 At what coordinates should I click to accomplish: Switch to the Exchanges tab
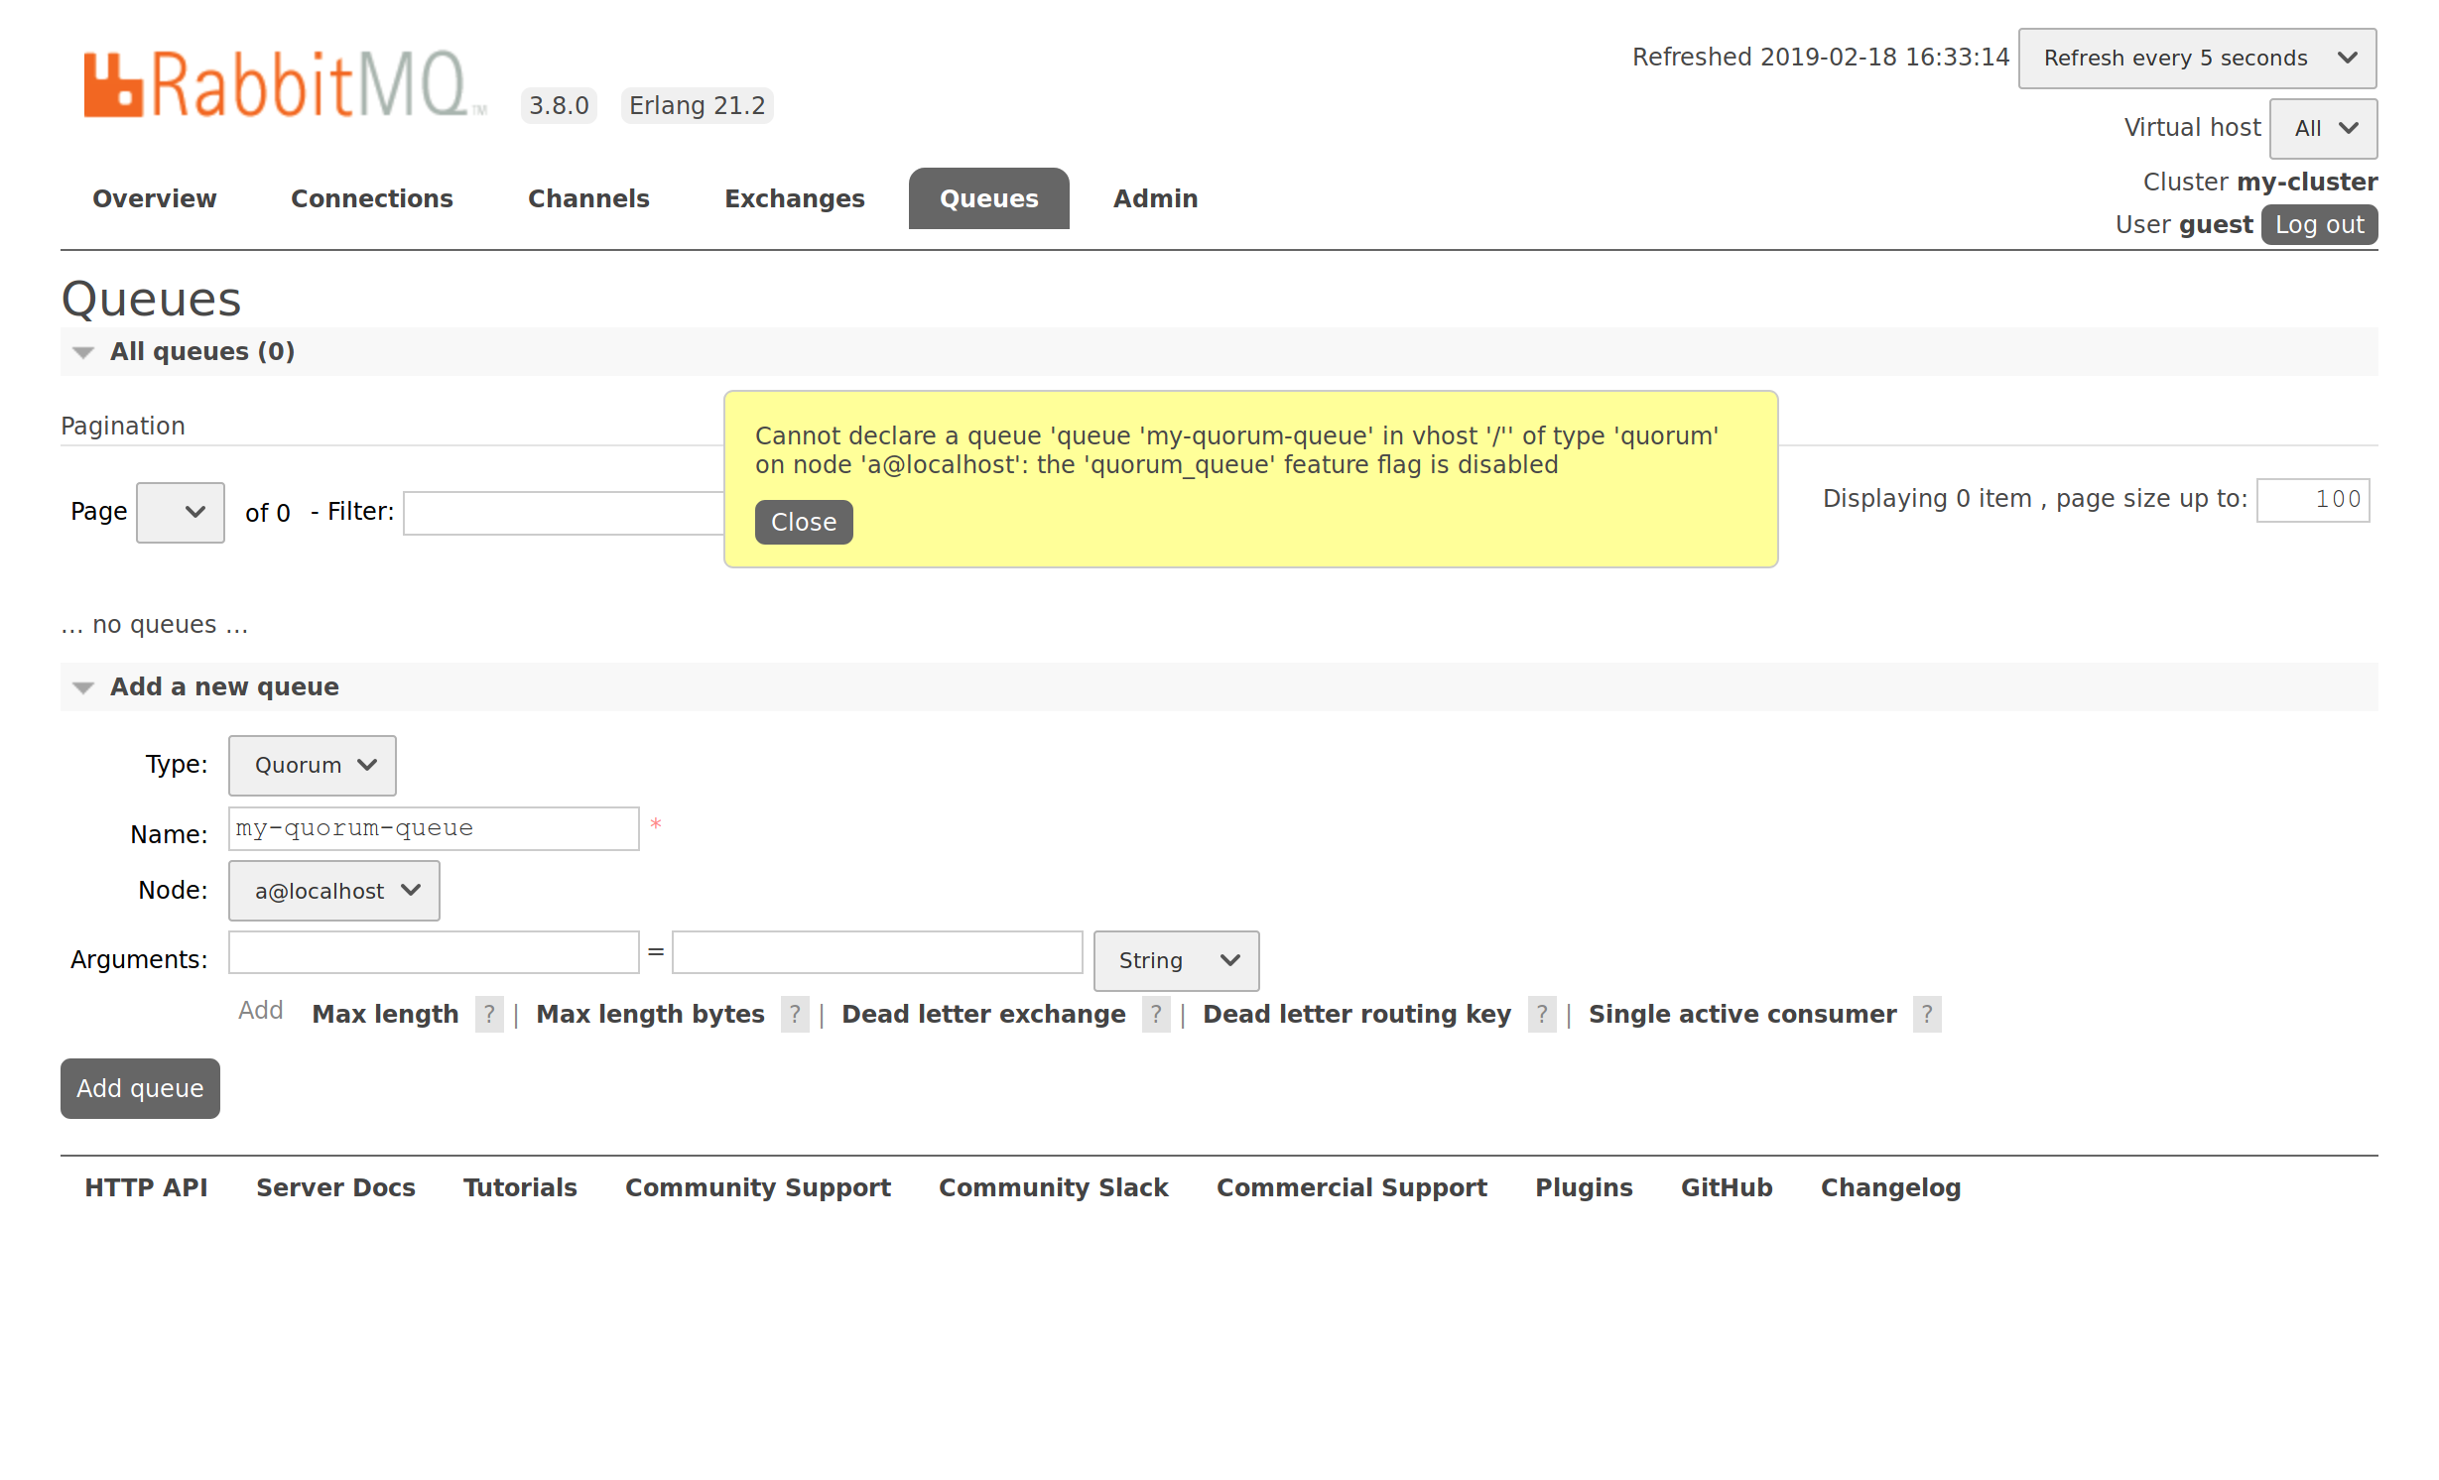[794, 198]
